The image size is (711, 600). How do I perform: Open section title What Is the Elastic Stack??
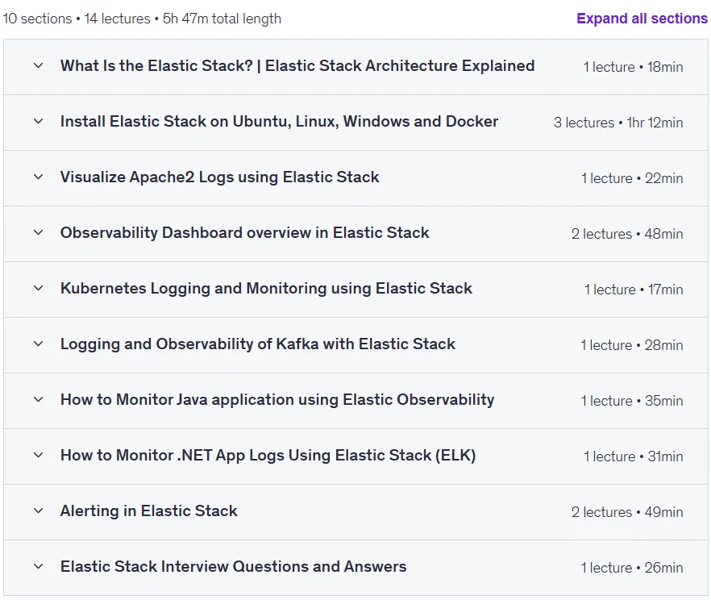pyautogui.click(x=297, y=66)
